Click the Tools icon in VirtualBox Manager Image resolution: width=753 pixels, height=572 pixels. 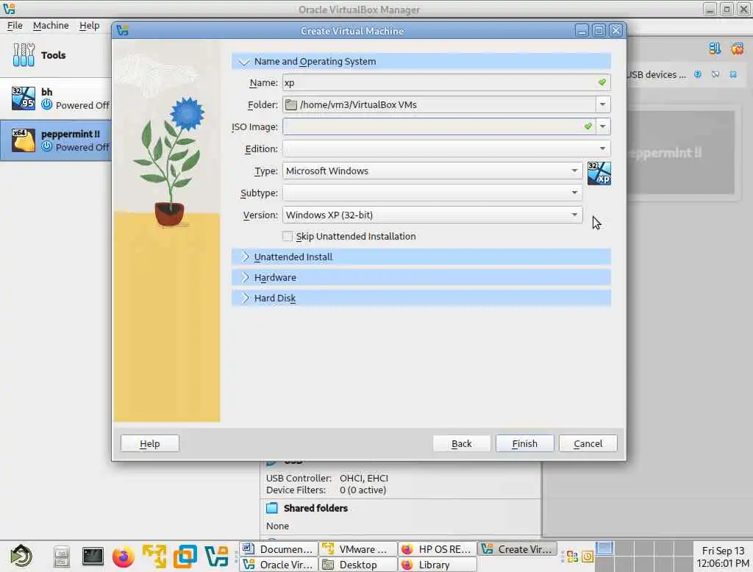[x=23, y=54]
